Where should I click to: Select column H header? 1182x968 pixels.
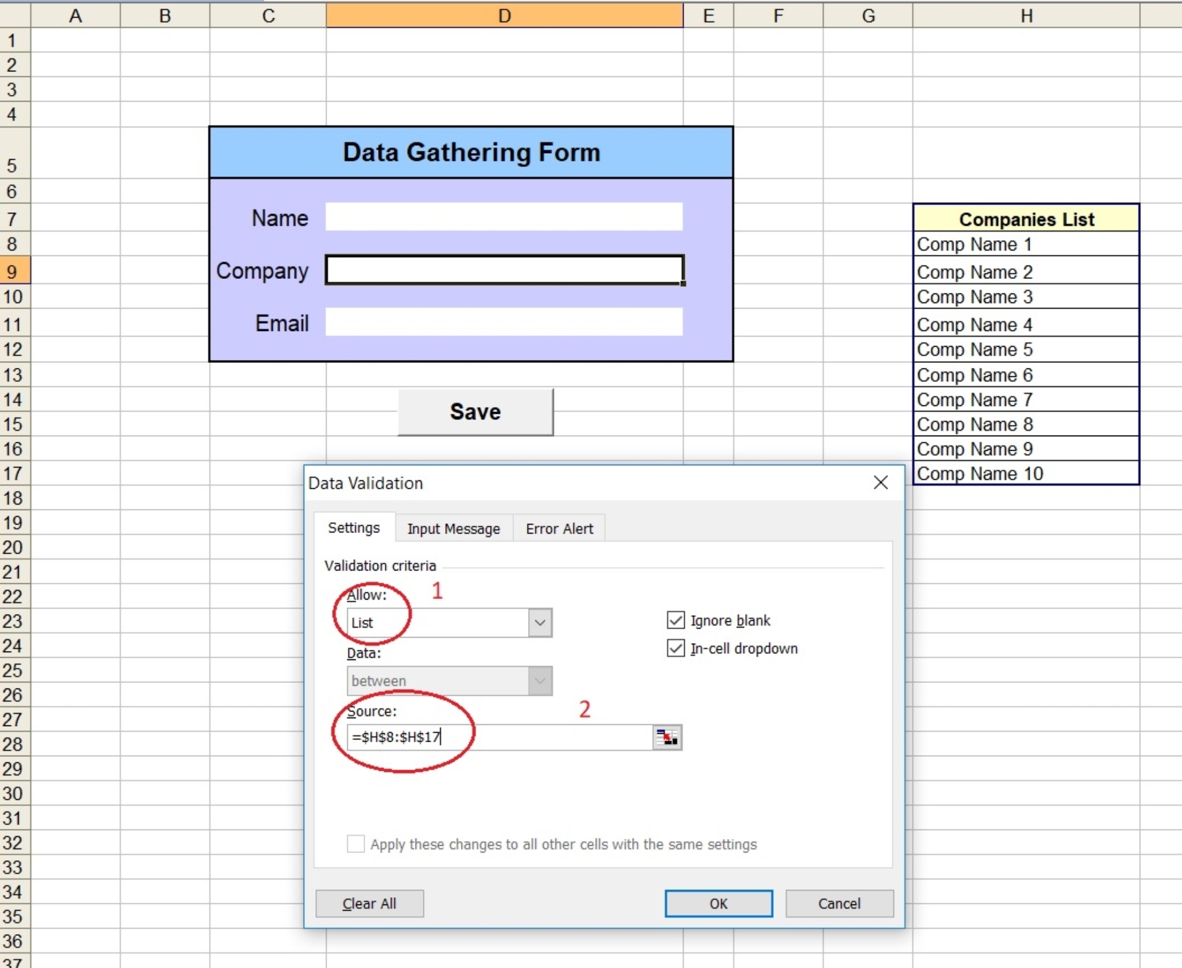click(x=1026, y=16)
